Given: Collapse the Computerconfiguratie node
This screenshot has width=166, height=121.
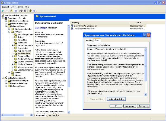Looking at the screenshot, I should (x=3, y=18).
